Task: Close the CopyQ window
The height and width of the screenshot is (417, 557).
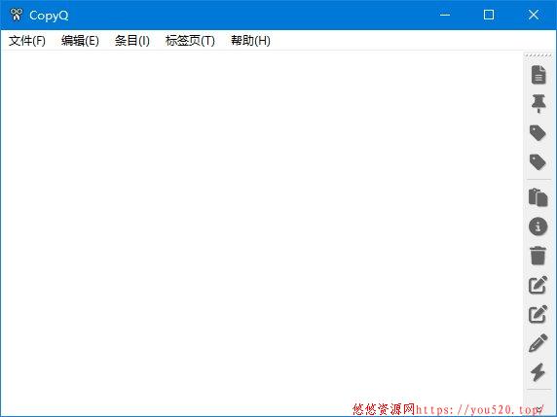Action: 534,15
